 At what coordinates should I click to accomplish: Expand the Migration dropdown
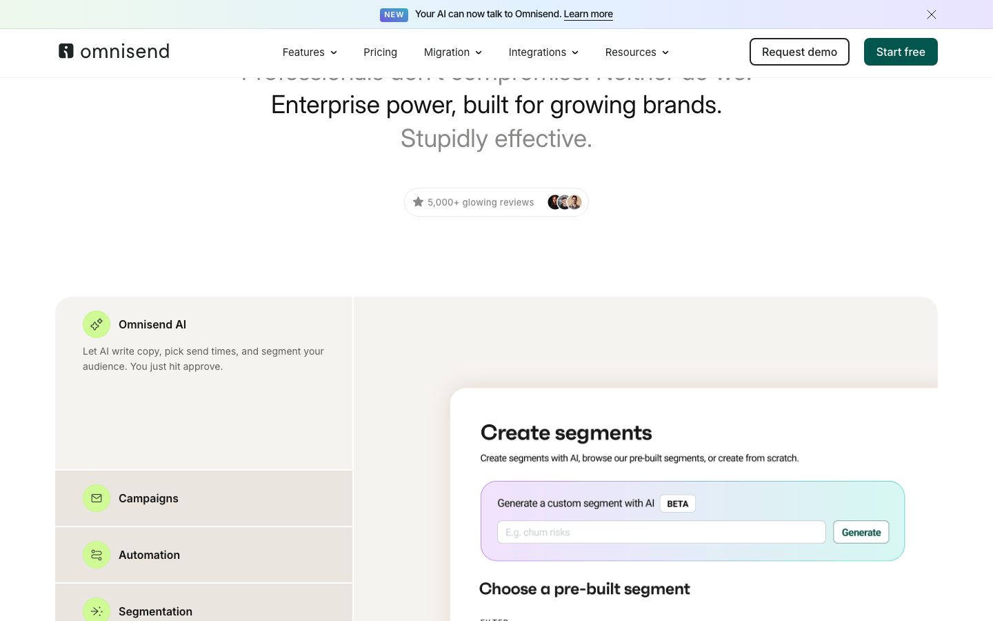click(453, 52)
